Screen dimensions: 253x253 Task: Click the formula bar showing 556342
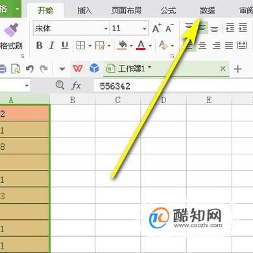click(x=173, y=86)
